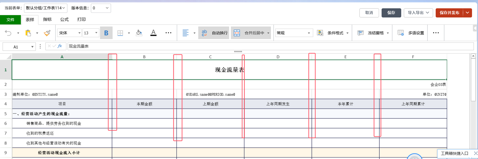The height and width of the screenshot is (159, 478).
Task: Click the cell 编制单位: @ENTITY.name@
Action: tap(35, 94)
